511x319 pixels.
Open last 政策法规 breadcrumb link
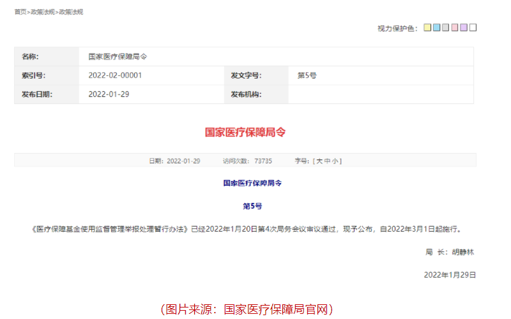(71, 12)
